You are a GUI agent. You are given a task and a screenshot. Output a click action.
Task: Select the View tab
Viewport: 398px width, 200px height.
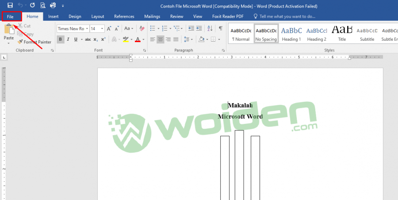198,16
